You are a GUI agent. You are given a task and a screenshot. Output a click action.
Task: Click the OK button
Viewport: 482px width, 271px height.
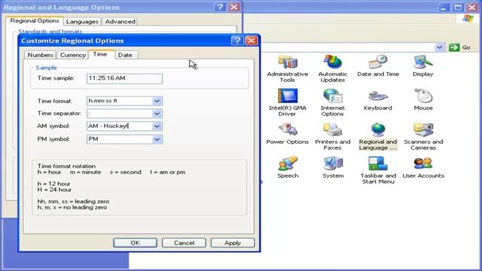tap(135, 242)
